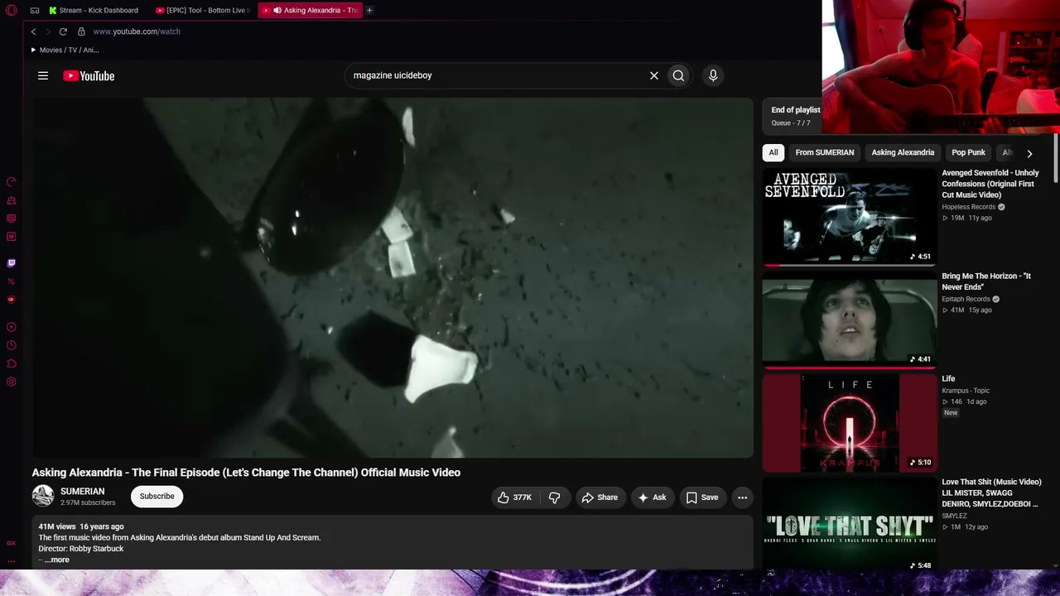This screenshot has width=1060, height=596.
Task: Dislike the Asking Alexandria video
Action: coord(555,497)
